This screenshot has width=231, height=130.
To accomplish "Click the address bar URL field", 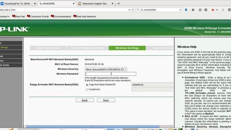I will click(x=64, y=10).
